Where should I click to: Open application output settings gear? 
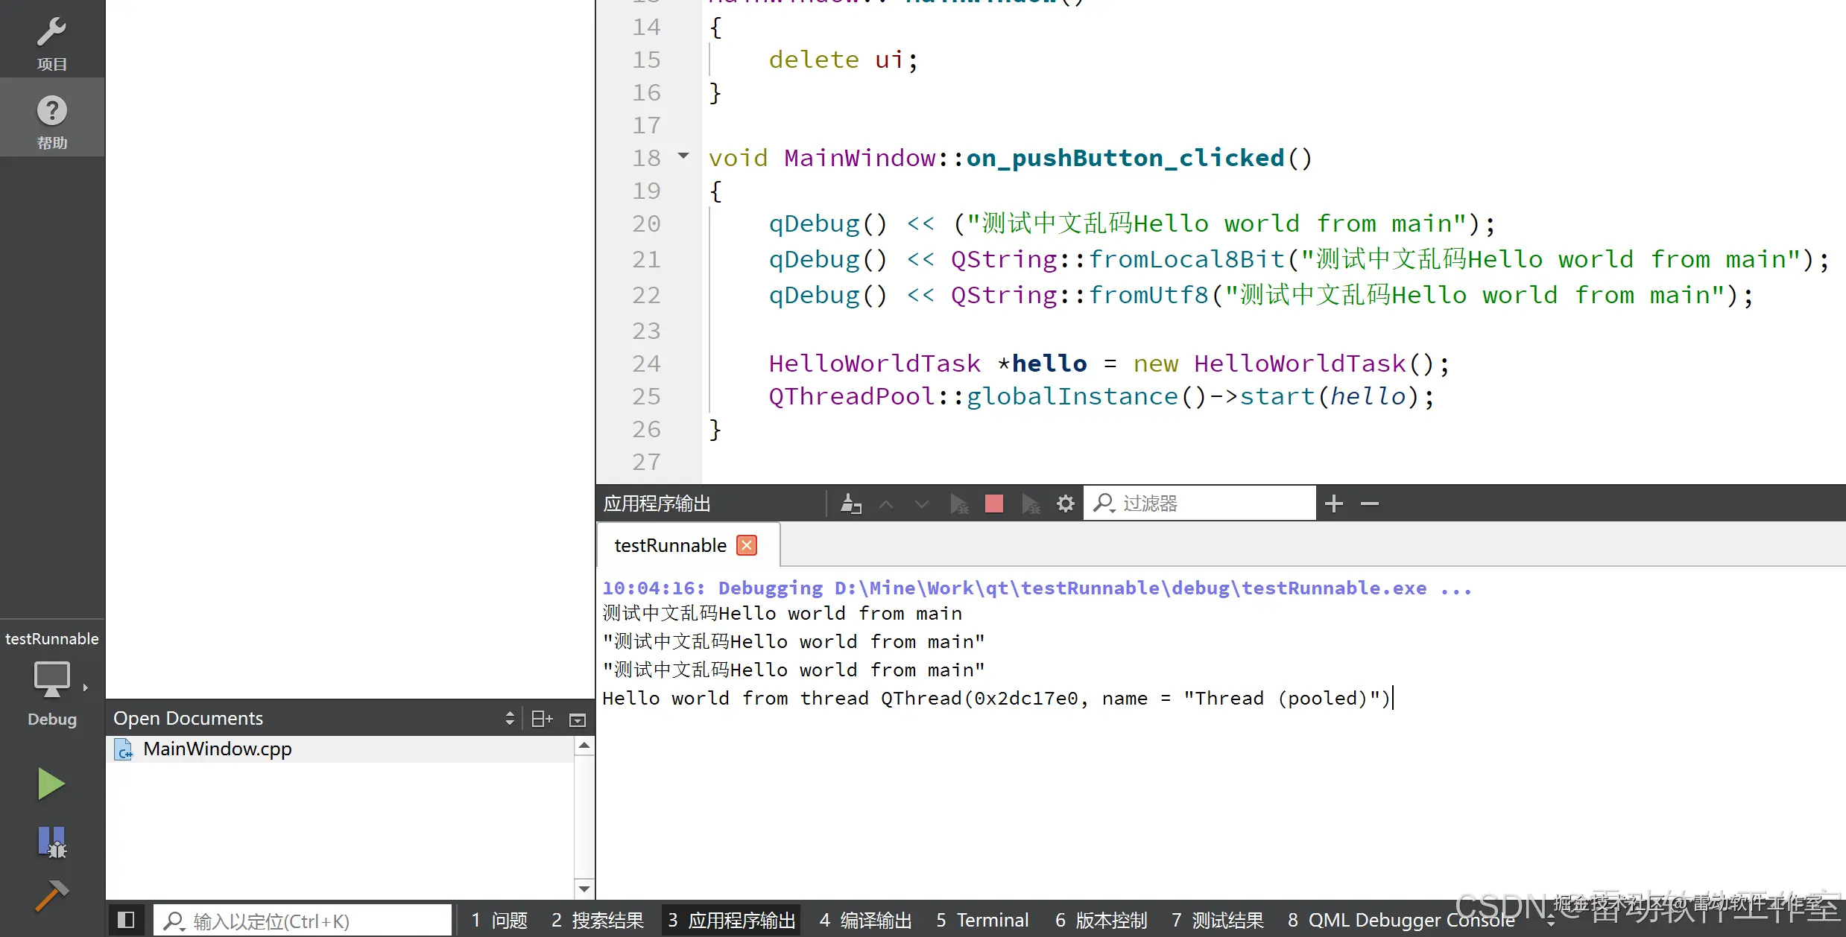coord(1065,504)
